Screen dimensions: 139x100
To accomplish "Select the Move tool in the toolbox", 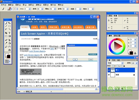I will (x=9, y=23).
